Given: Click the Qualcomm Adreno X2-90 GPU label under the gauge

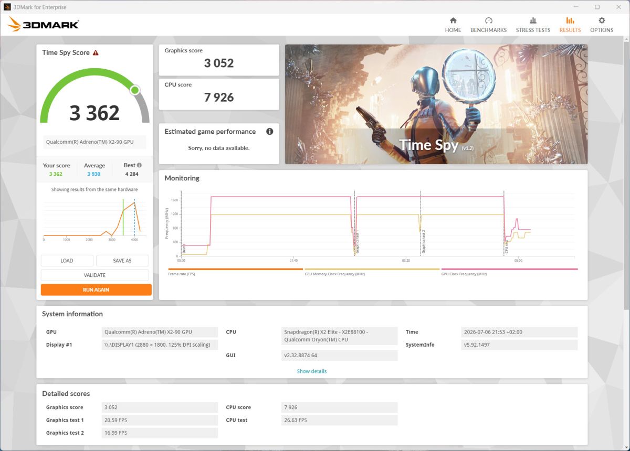Looking at the screenshot, I should point(94,142).
